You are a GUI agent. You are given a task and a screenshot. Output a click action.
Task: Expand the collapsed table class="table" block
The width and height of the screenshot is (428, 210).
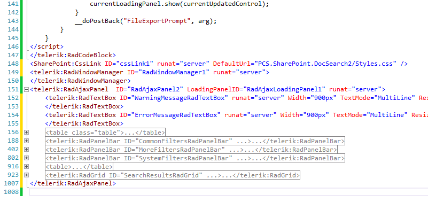click(27, 132)
